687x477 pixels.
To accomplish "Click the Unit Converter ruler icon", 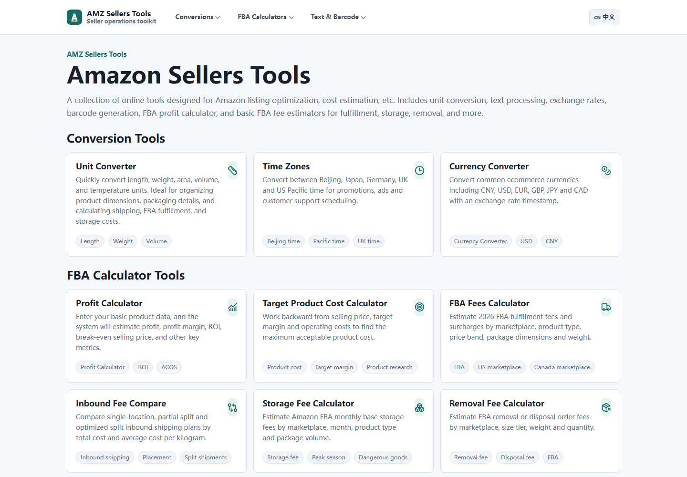I will click(x=232, y=170).
